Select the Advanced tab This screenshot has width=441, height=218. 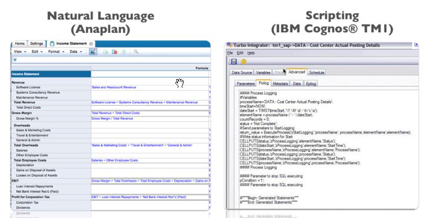(x=297, y=72)
